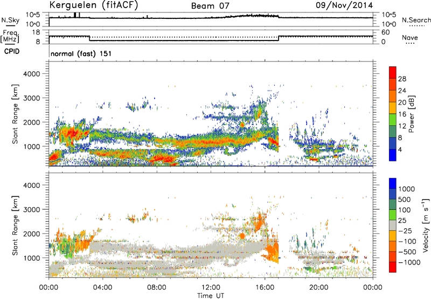Click the "−25" label on Velocity colorbar
Image resolution: width=431 pixels, height=299 pixels.
(405, 231)
